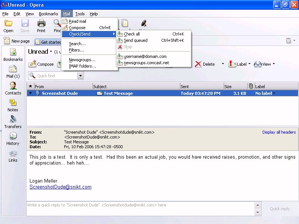
Task: Choose Filters... from Mail menu
Action: pos(90,50)
